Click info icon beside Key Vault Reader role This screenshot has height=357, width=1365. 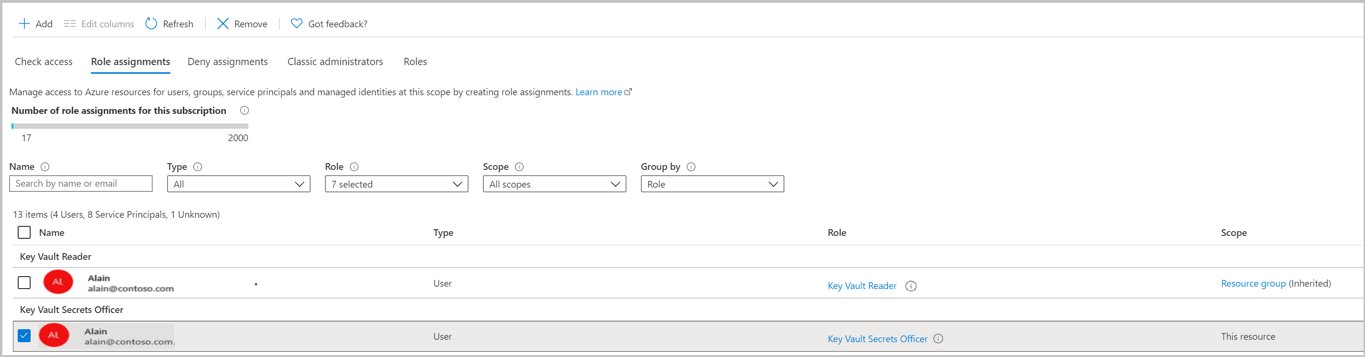(x=911, y=286)
